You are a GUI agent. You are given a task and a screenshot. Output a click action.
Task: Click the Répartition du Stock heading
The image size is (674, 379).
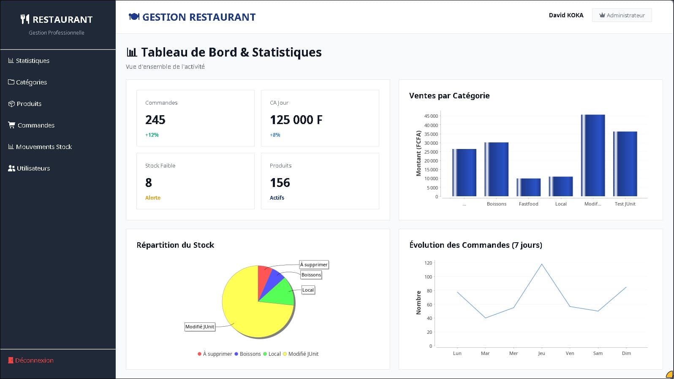pos(175,245)
